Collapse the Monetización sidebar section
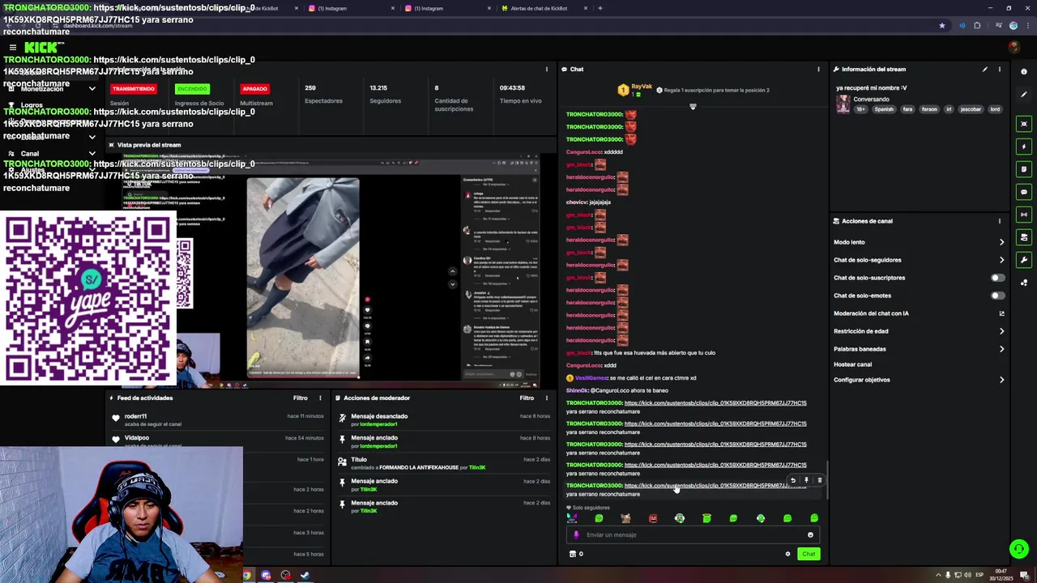Image resolution: width=1037 pixels, height=583 pixels. click(92, 89)
